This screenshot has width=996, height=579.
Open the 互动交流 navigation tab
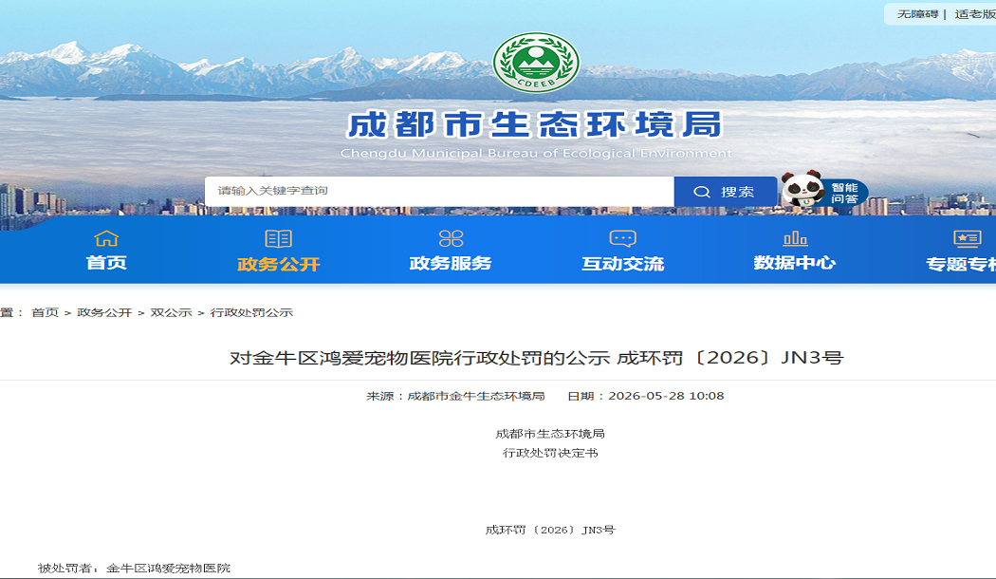tap(622, 264)
